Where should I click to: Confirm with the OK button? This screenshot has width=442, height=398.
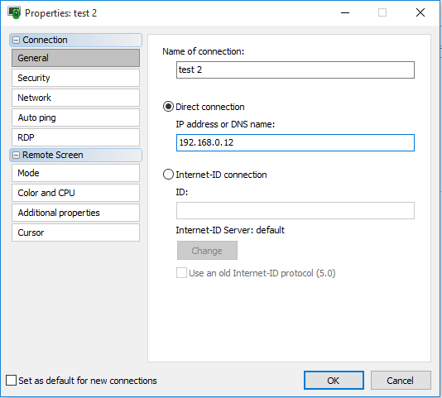coord(334,381)
